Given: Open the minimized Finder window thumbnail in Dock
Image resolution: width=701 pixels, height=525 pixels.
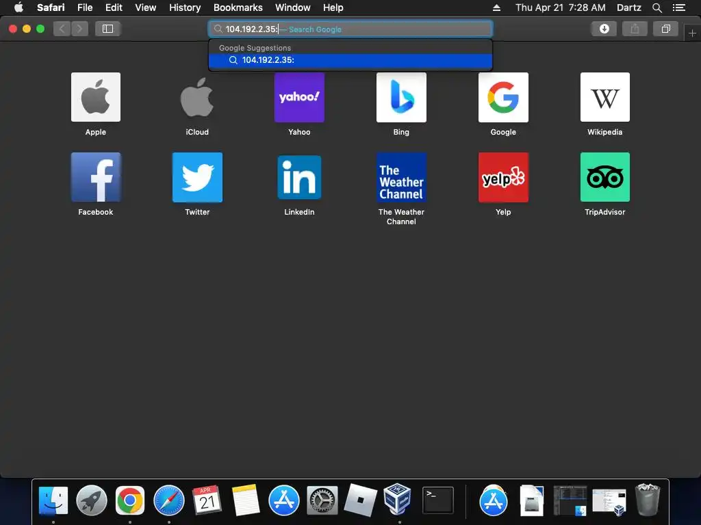Looking at the screenshot, I should [x=570, y=501].
